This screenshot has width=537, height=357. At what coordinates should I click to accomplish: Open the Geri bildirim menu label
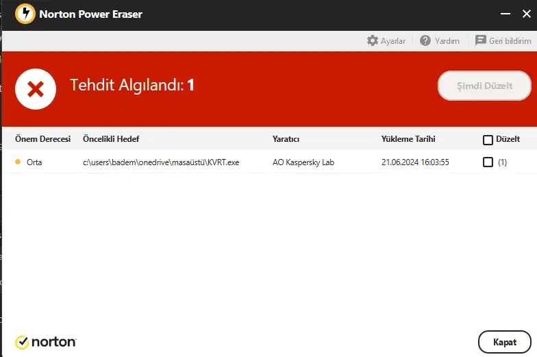tap(510, 41)
